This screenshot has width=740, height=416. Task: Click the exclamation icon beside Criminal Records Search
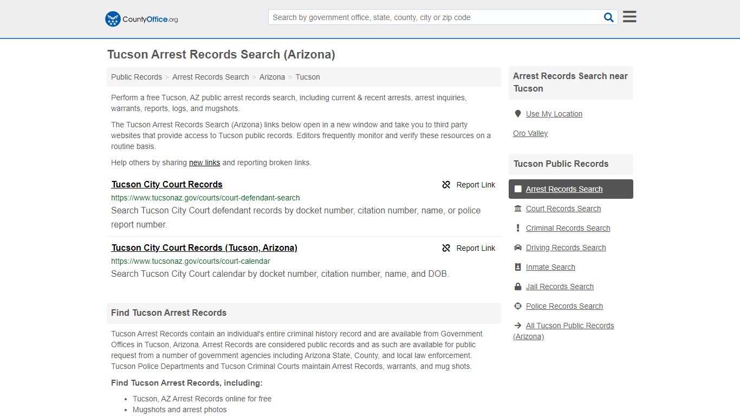coord(518,228)
